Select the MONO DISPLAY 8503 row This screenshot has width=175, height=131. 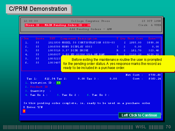[77, 46]
